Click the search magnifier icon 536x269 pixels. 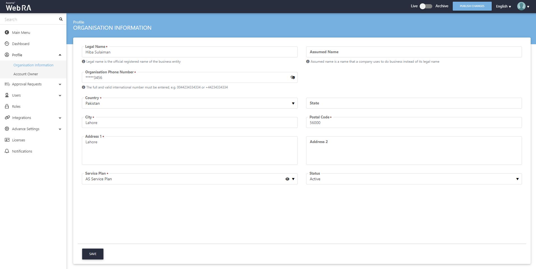tap(61, 19)
